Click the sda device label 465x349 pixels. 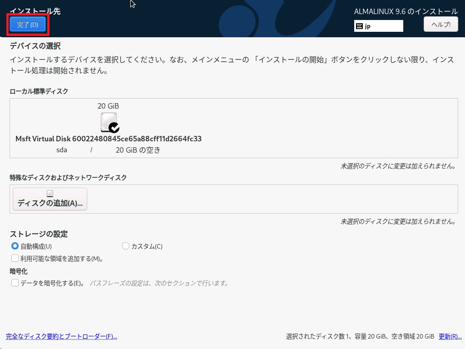(62, 150)
